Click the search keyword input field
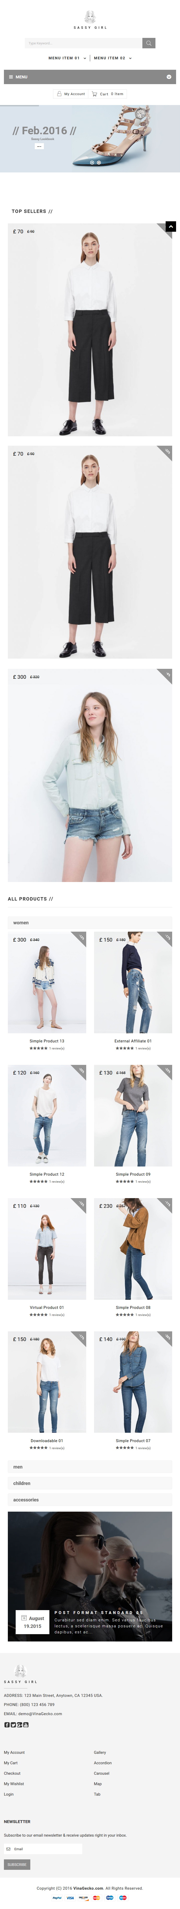This screenshot has height=1909, width=180. pos(83,43)
